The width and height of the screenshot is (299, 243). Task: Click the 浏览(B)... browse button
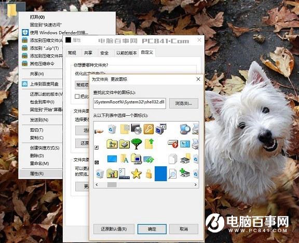click(184, 103)
